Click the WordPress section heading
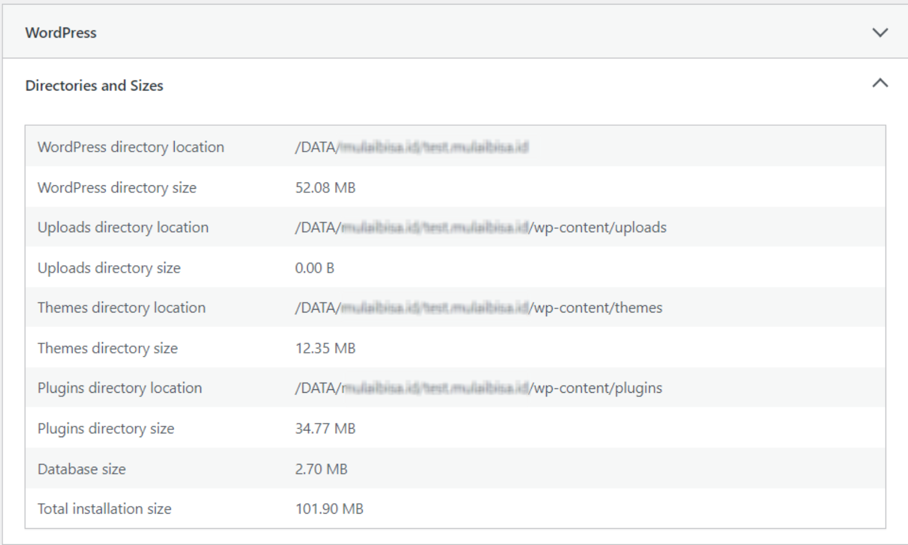 (61, 33)
